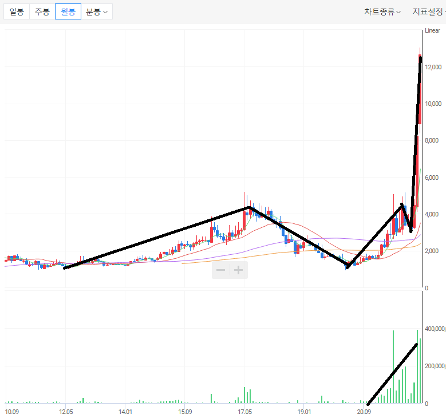Click the 19.01 date axis label
446x418 pixels.
point(304,412)
